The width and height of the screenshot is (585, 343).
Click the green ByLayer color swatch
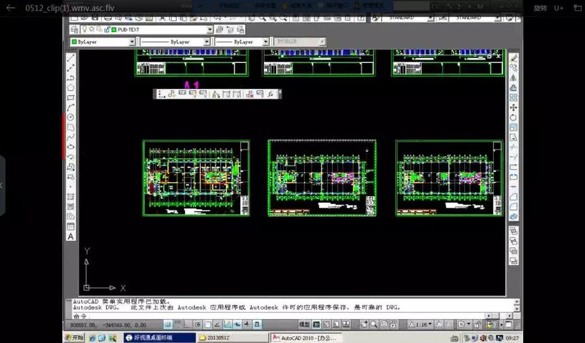click(74, 42)
